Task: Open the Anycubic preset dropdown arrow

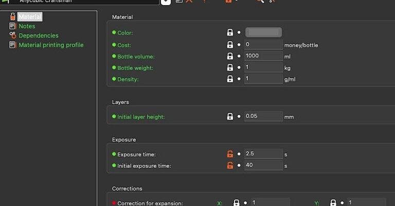Action: click(x=166, y=2)
